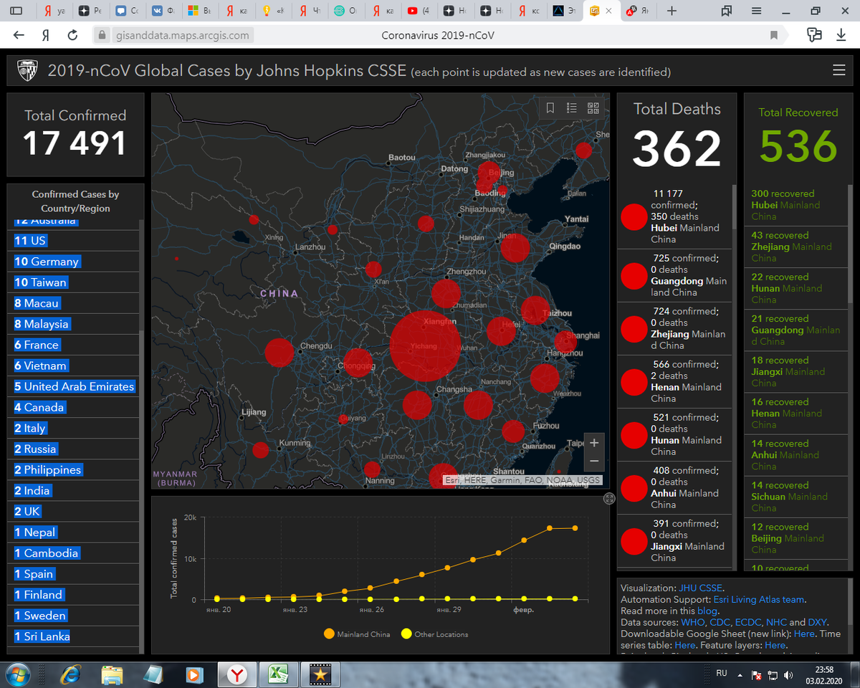Select the Henan 566 confirmed entry
Image resolution: width=860 pixels, height=688 pixels.
[674, 381]
